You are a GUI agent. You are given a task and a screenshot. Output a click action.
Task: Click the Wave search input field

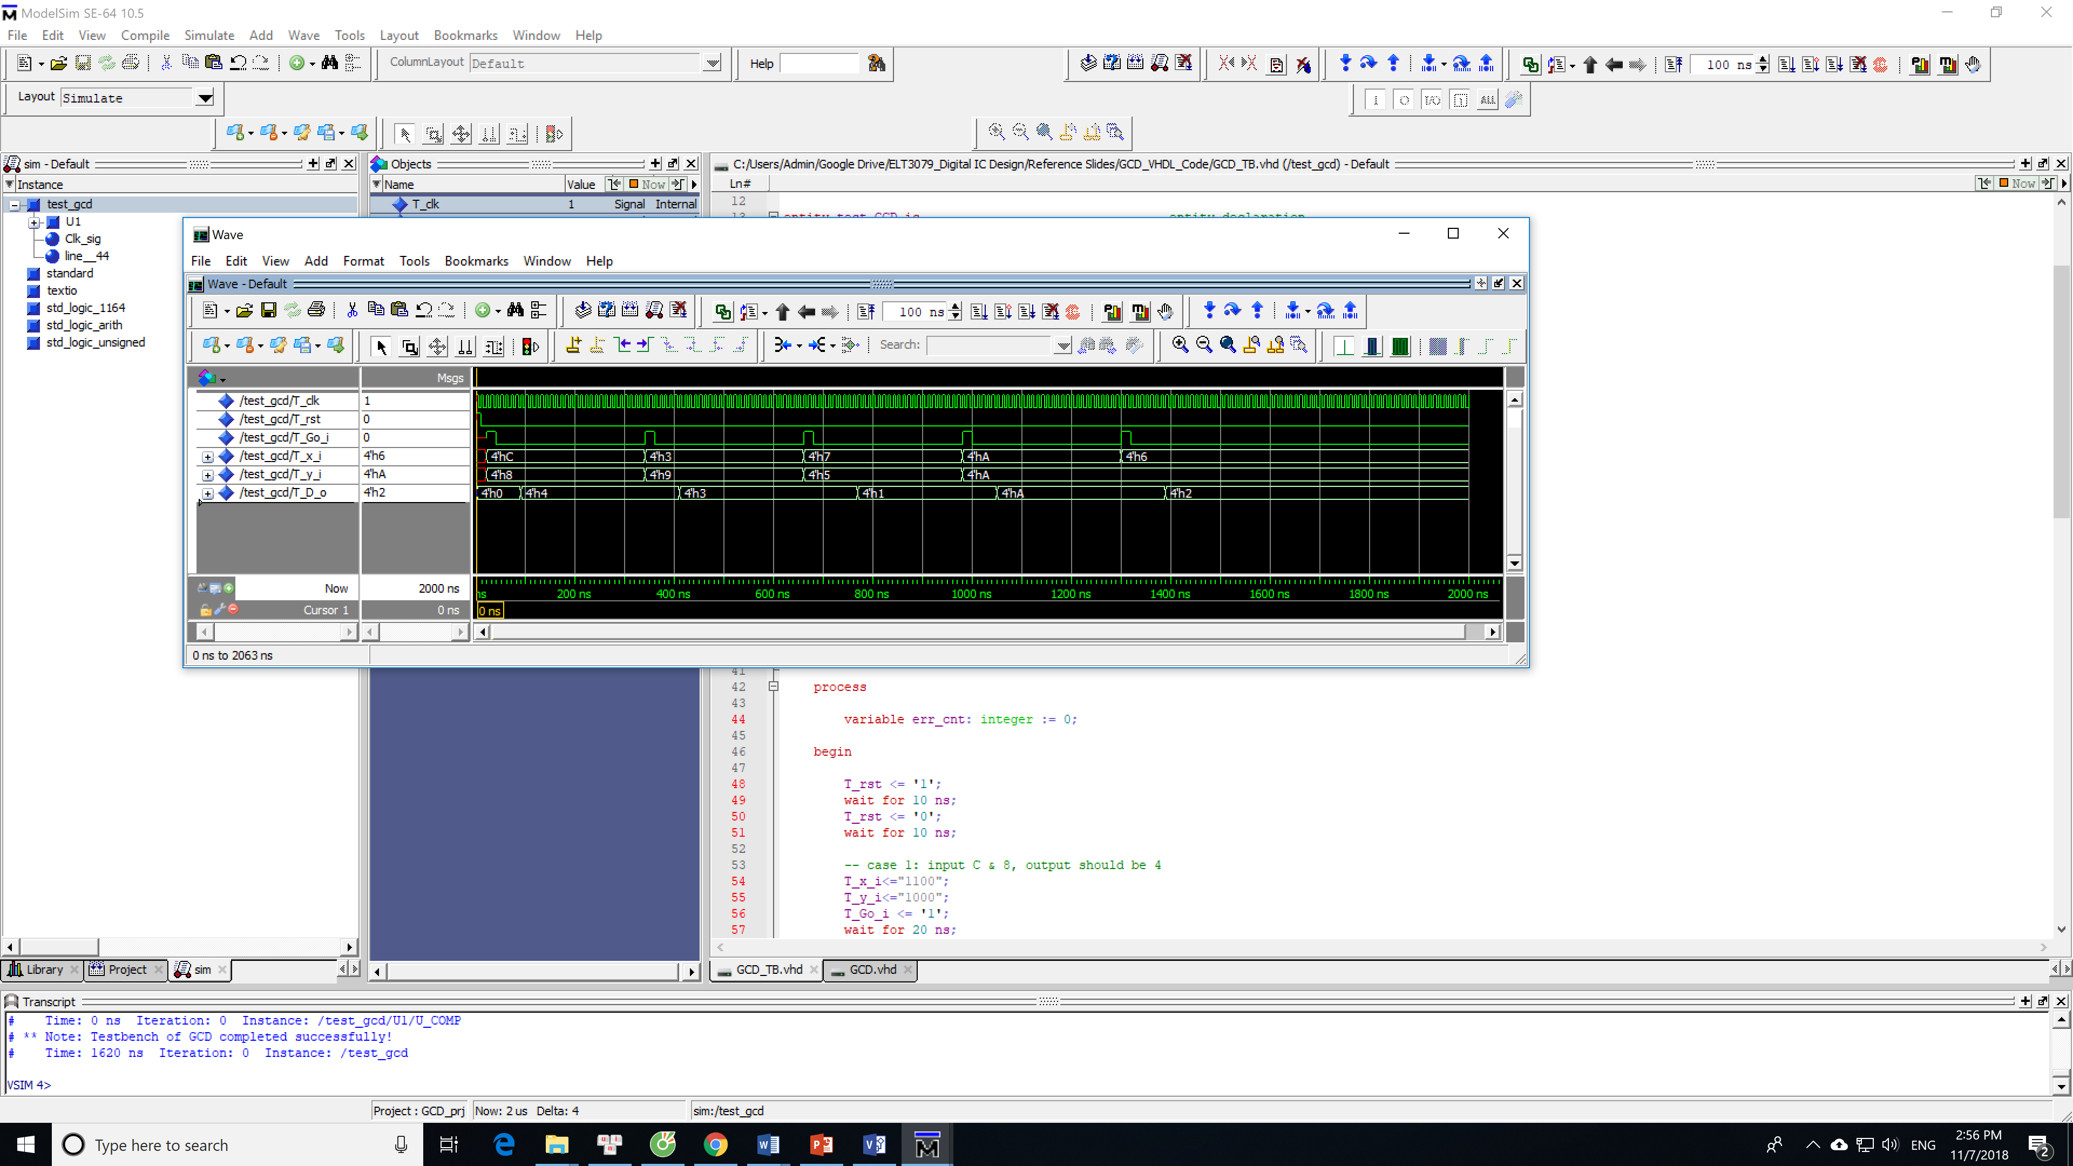click(990, 345)
